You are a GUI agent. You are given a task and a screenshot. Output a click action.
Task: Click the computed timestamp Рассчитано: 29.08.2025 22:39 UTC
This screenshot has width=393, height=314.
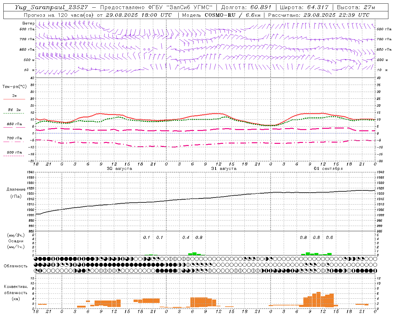click(319, 15)
